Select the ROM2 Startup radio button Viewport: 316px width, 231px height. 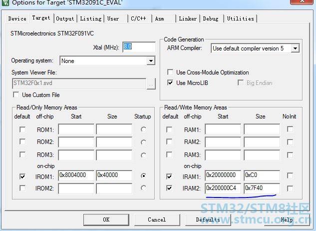(143, 142)
